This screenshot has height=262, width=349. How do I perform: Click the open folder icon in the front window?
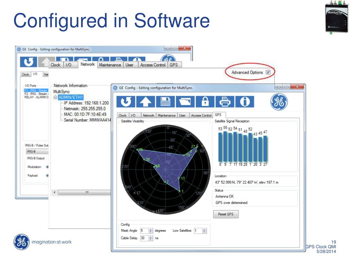pos(185,102)
